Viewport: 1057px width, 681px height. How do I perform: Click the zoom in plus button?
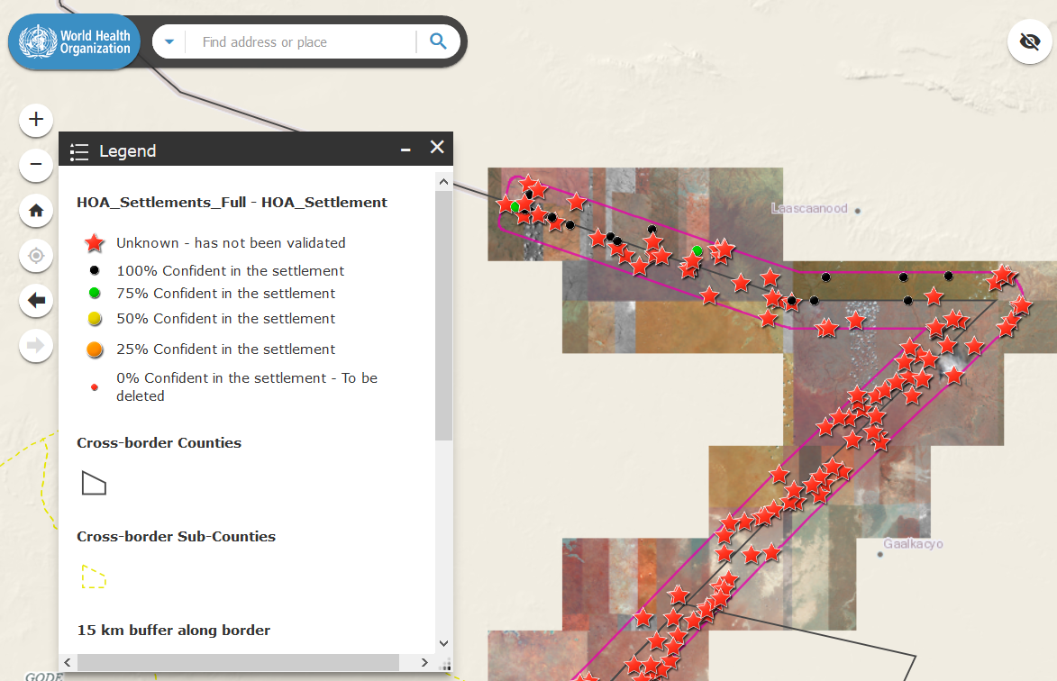[x=36, y=119]
